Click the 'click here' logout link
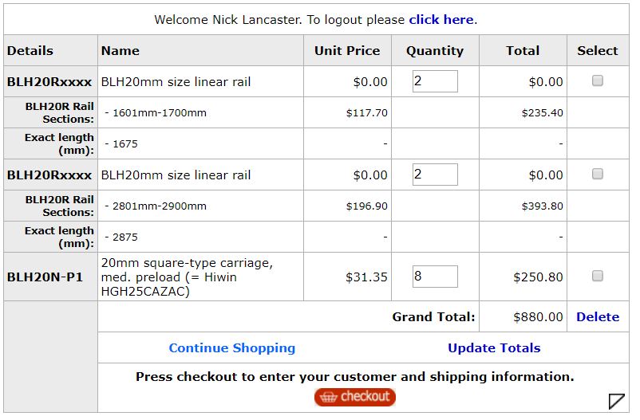Viewport: 640px width, 420px height. click(x=441, y=19)
